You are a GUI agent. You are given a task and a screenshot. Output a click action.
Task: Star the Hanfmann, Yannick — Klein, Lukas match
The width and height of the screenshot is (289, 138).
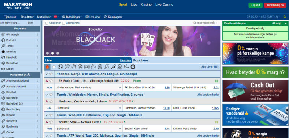click(51, 101)
